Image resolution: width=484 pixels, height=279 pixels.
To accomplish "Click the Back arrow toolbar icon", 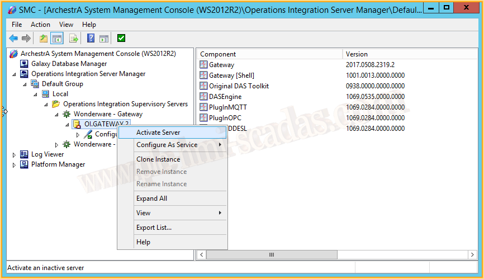I will 13,38.
